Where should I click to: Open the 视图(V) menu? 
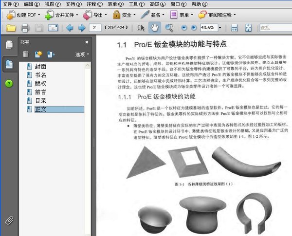[53, 4]
